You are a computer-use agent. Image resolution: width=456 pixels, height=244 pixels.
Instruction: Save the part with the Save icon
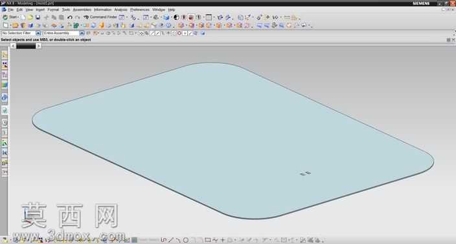point(38,17)
